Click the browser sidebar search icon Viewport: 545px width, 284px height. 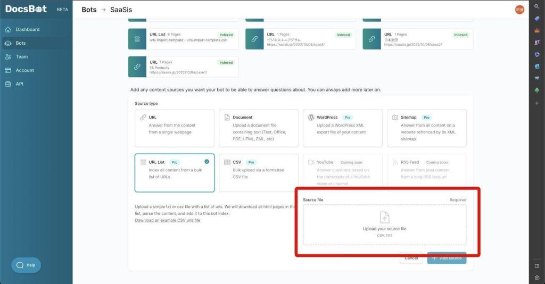tap(537, 7)
